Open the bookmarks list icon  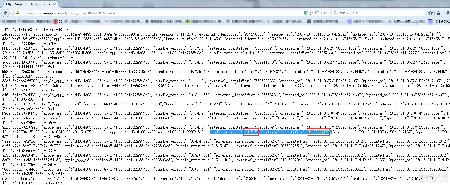coord(439,13)
